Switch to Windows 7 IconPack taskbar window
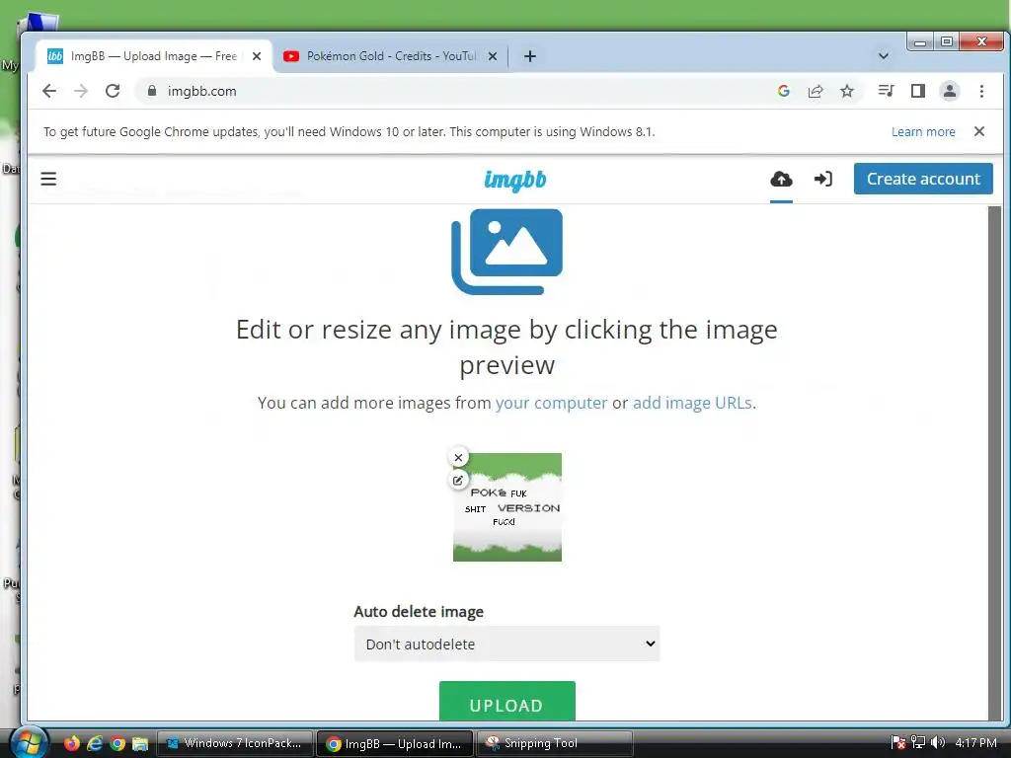Viewport: 1011px width, 758px height. click(235, 743)
